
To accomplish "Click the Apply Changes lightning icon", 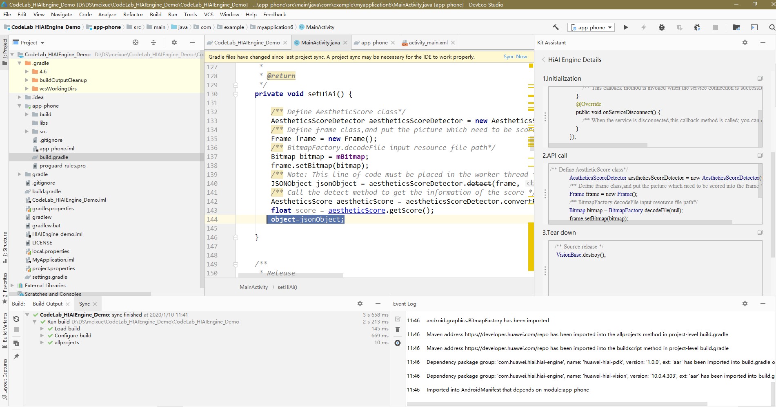I will [x=643, y=27].
